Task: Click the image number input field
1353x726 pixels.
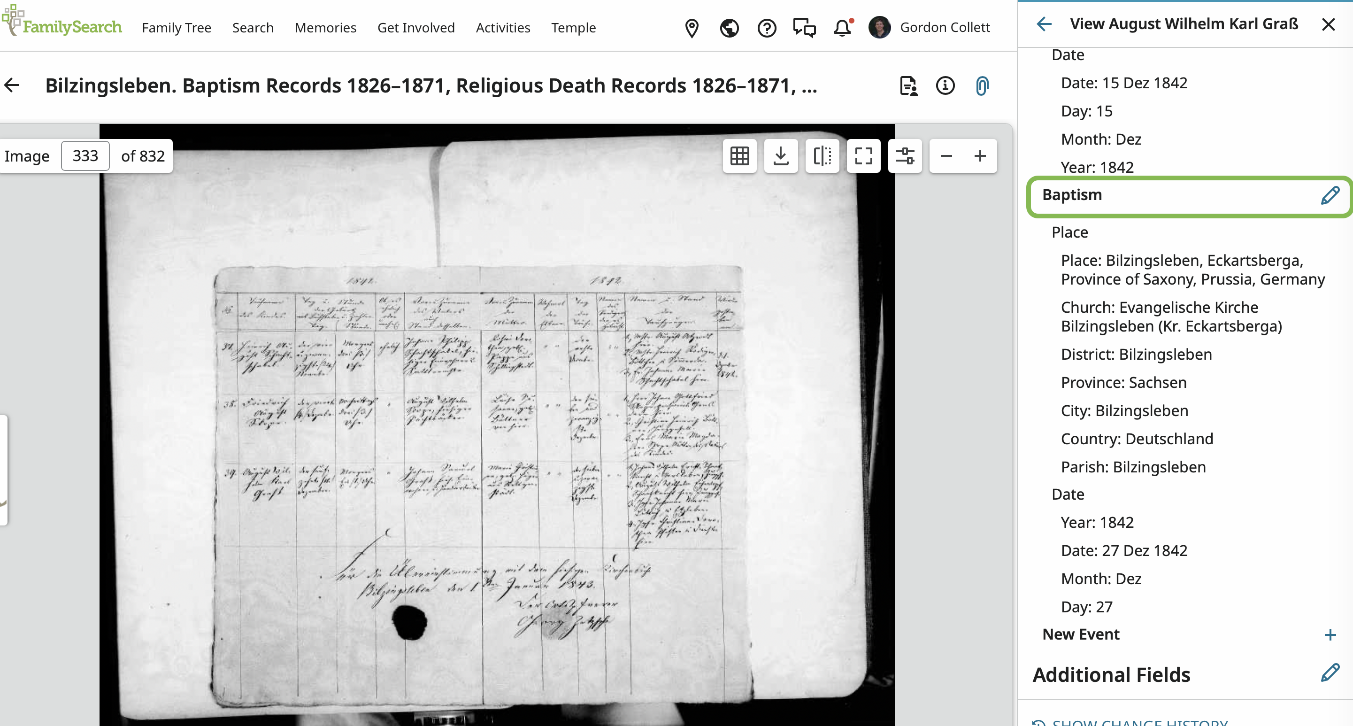Action: 85,156
